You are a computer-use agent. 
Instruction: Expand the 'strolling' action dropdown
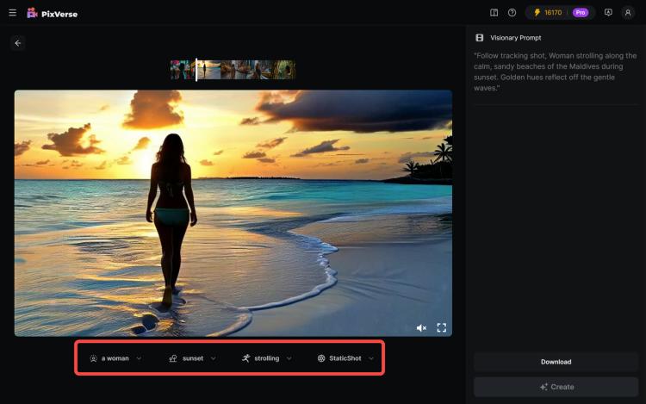(267, 358)
